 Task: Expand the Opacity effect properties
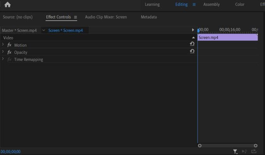click(x=3, y=51)
